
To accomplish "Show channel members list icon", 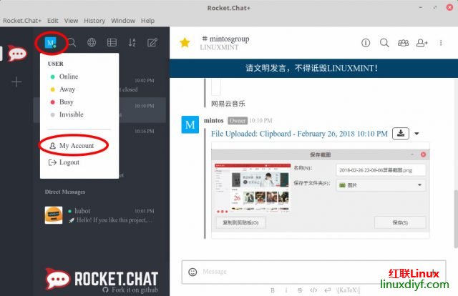I will [403, 43].
